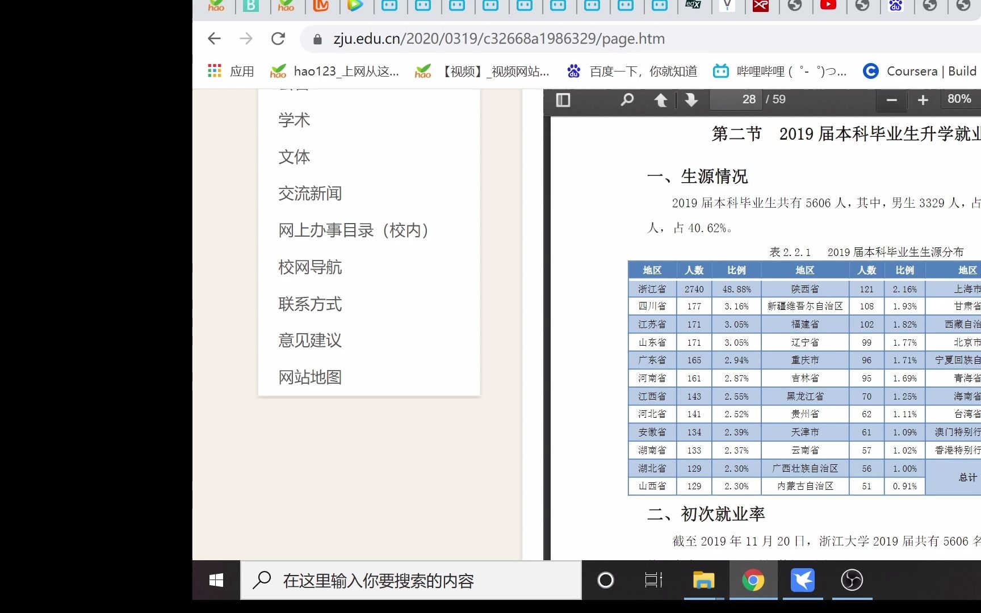Click the taskbar search box

(x=411, y=580)
